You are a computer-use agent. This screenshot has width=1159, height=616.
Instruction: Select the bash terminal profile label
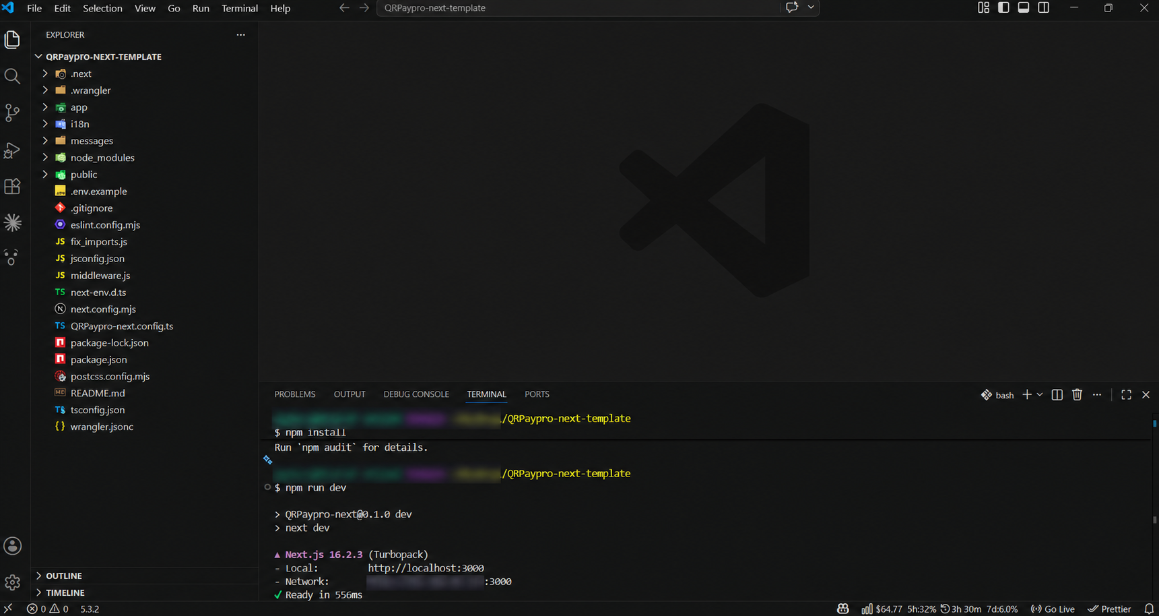(997, 395)
